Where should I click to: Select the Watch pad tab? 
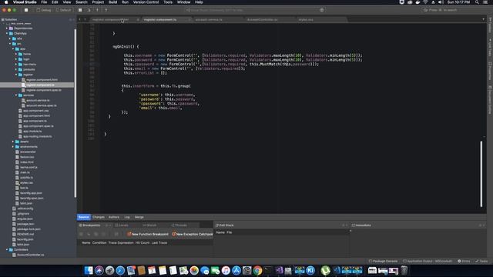click(x=149, y=225)
